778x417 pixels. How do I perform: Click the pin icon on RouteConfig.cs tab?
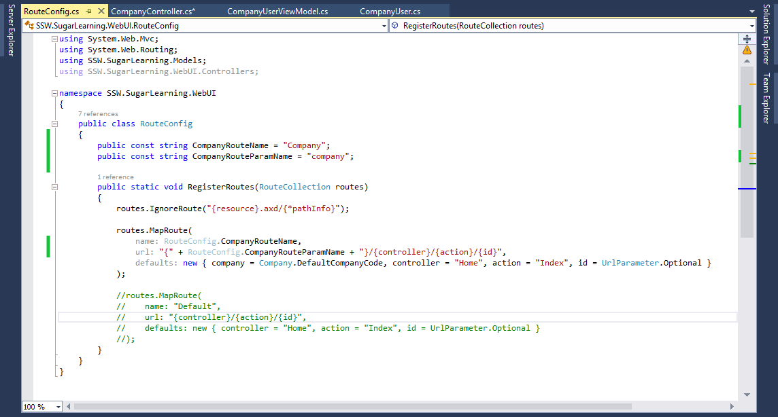click(88, 12)
